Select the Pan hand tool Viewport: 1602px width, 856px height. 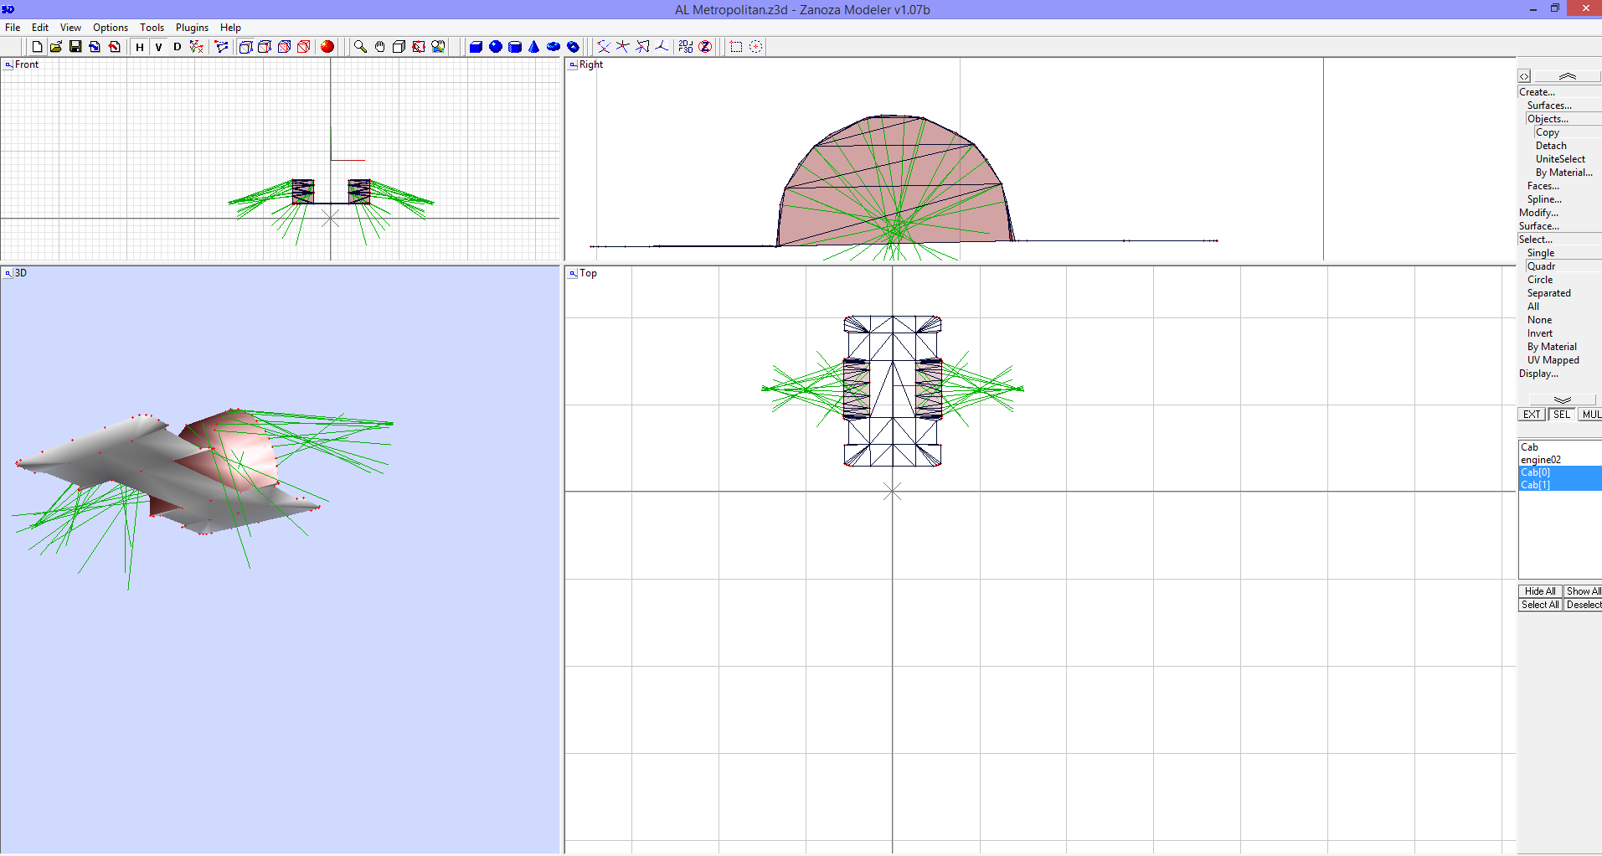(379, 47)
